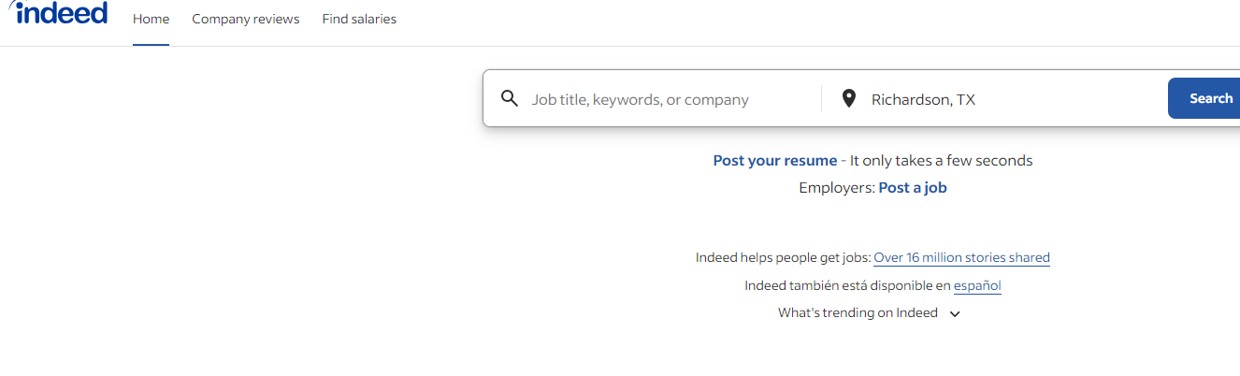Click the 'Employers:' label text
This screenshot has height=376, width=1240.
836,188
